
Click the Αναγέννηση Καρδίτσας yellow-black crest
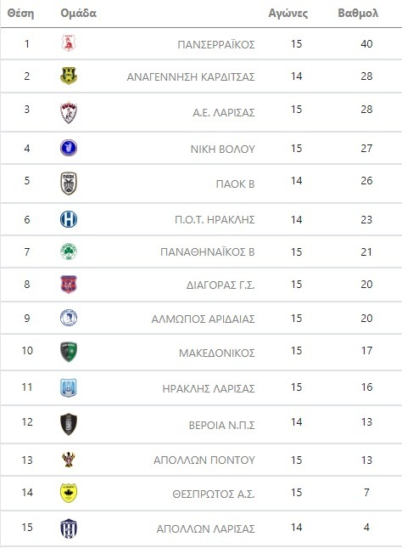click(x=69, y=76)
